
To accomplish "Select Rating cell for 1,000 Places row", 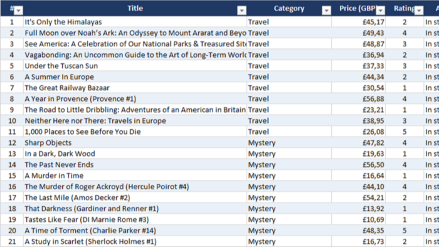I will 405,132.
